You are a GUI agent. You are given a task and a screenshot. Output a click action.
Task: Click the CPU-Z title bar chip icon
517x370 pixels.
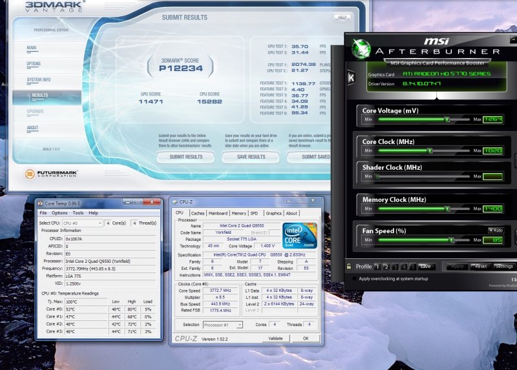click(174, 201)
